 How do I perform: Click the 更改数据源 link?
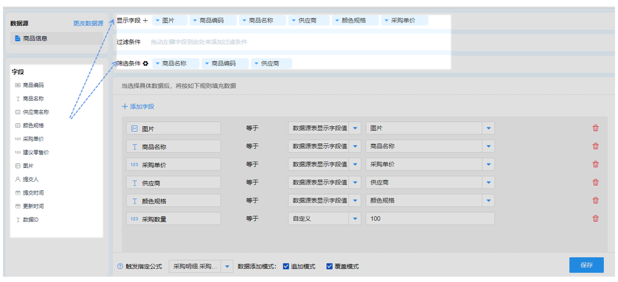88,23
